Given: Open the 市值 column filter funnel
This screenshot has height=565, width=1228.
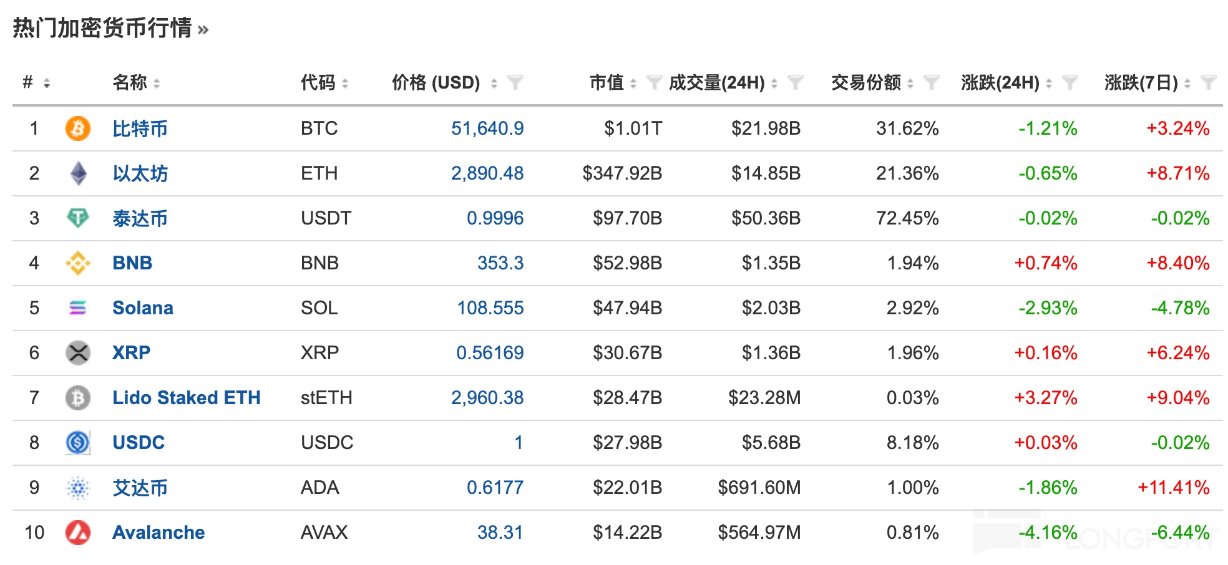Looking at the screenshot, I should click(x=653, y=82).
